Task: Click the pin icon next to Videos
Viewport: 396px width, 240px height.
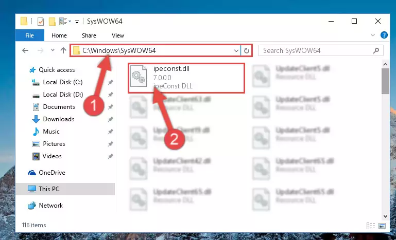Action: pos(110,156)
